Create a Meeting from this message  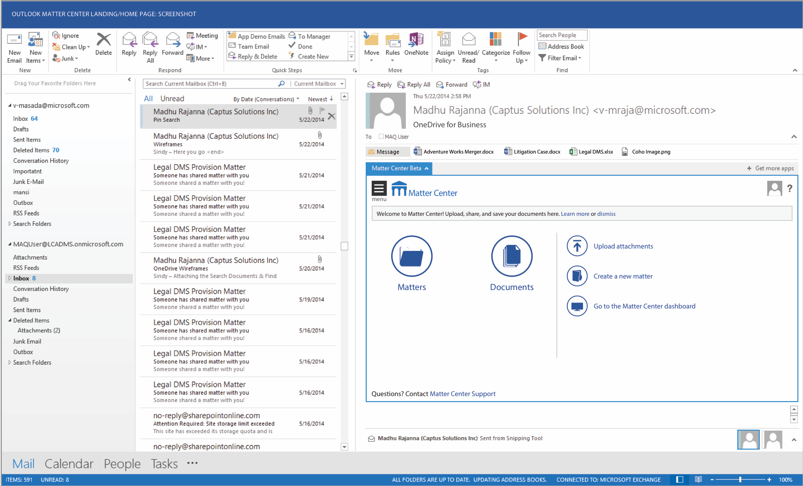(x=202, y=36)
